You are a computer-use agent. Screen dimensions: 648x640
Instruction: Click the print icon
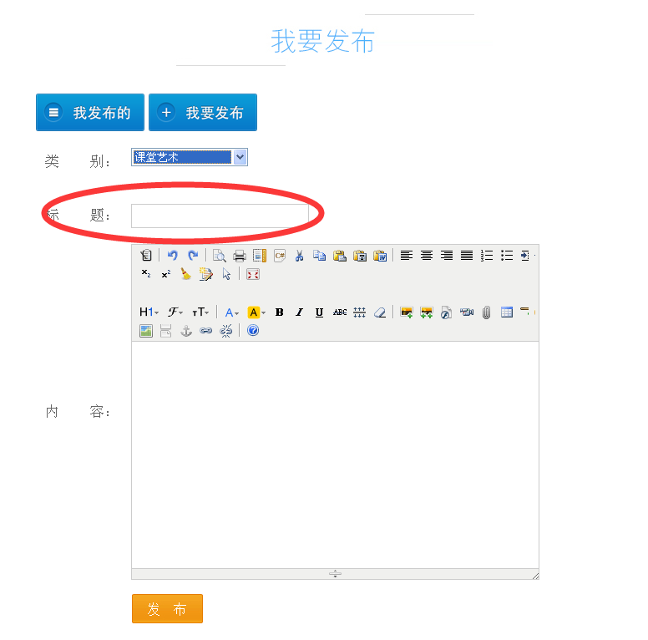(240, 256)
